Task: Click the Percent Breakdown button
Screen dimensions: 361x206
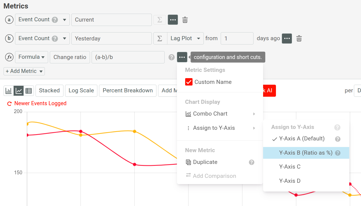Action: (x=127, y=90)
